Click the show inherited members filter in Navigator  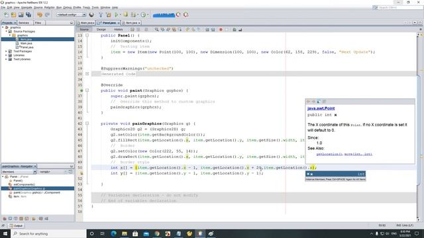(x=5, y=219)
